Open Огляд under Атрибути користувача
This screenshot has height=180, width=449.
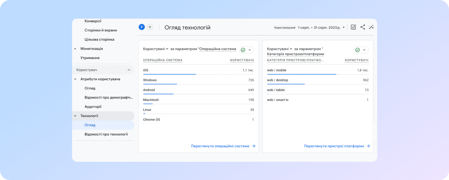(x=90, y=88)
